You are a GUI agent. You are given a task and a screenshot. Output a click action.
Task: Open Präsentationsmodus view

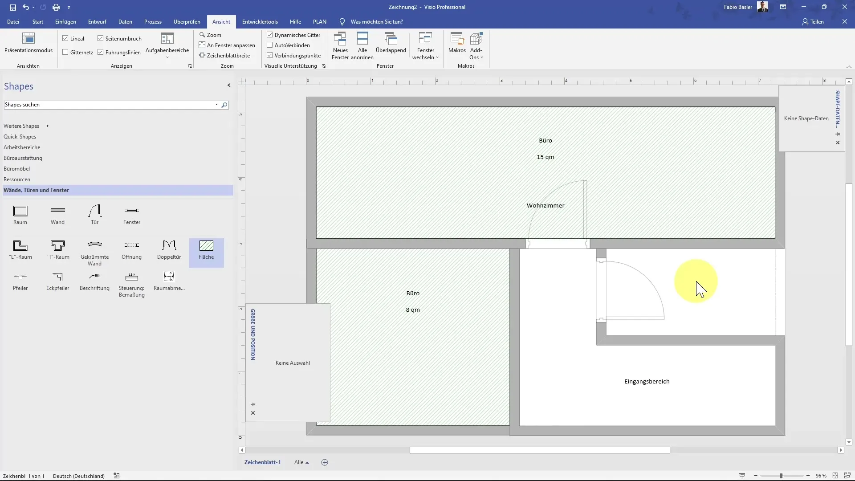28,43
